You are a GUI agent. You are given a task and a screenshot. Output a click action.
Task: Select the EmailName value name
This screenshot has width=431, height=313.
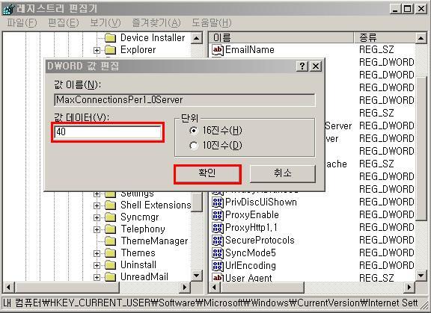coord(250,49)
